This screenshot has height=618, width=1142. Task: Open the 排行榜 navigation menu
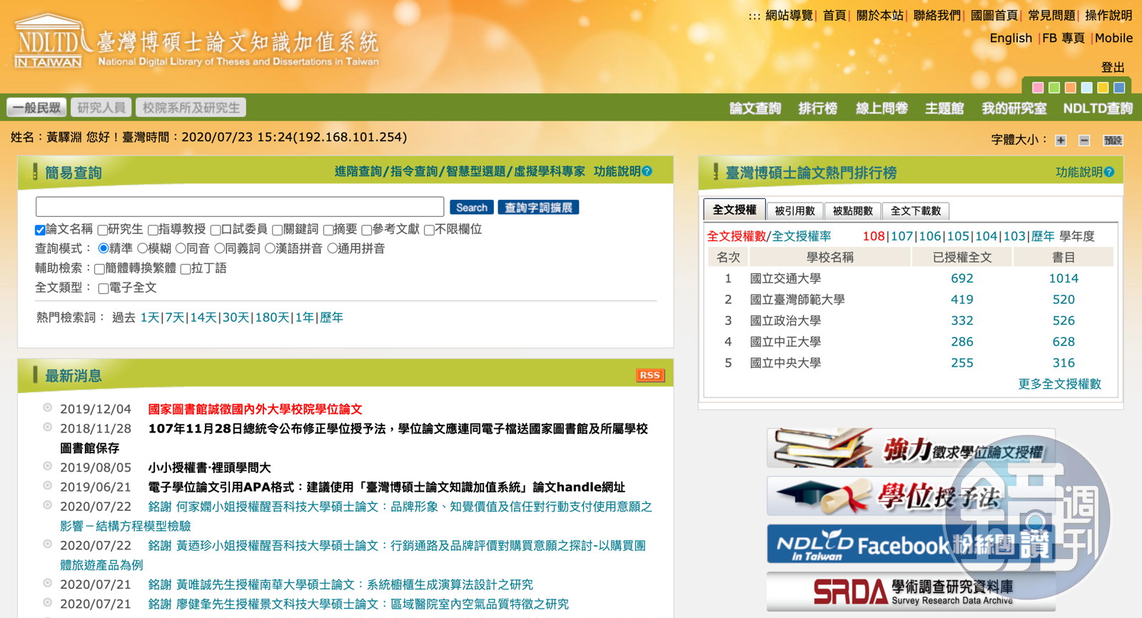tap(817, 108)
